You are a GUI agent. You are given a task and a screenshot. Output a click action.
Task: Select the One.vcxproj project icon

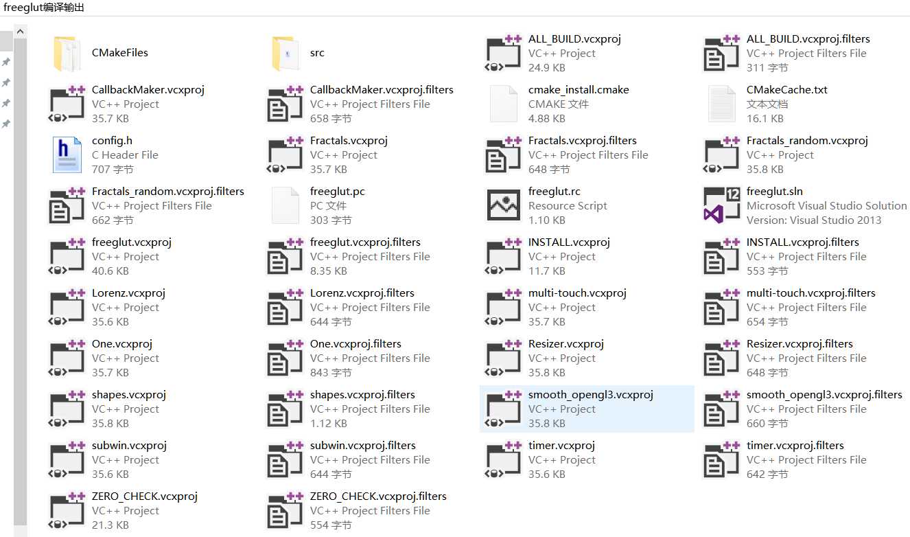67,358
